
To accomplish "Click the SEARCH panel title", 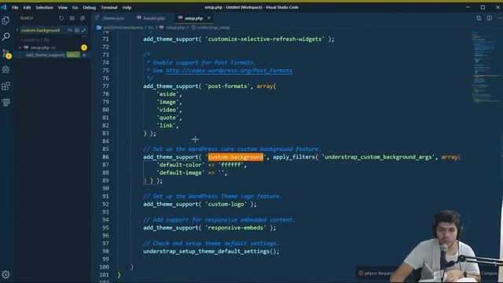I will pos(27,18).
